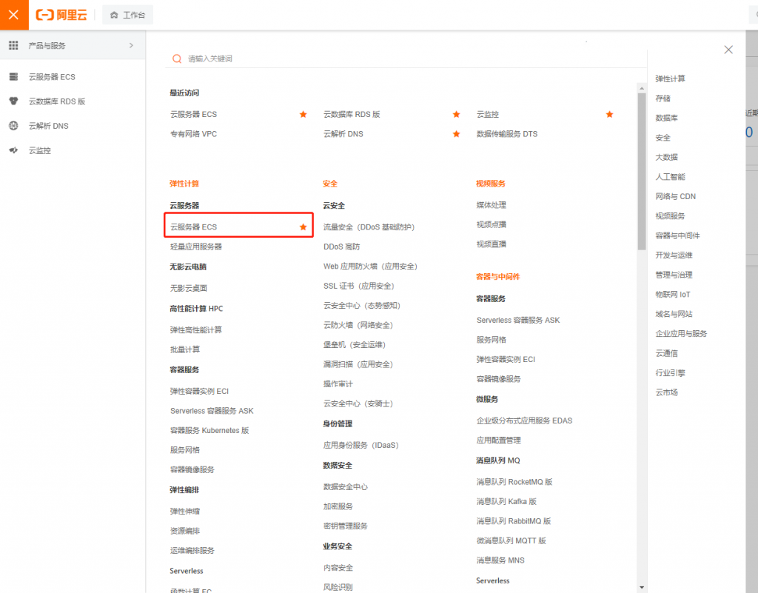Open DDoS 高防 link

point(341,247)
